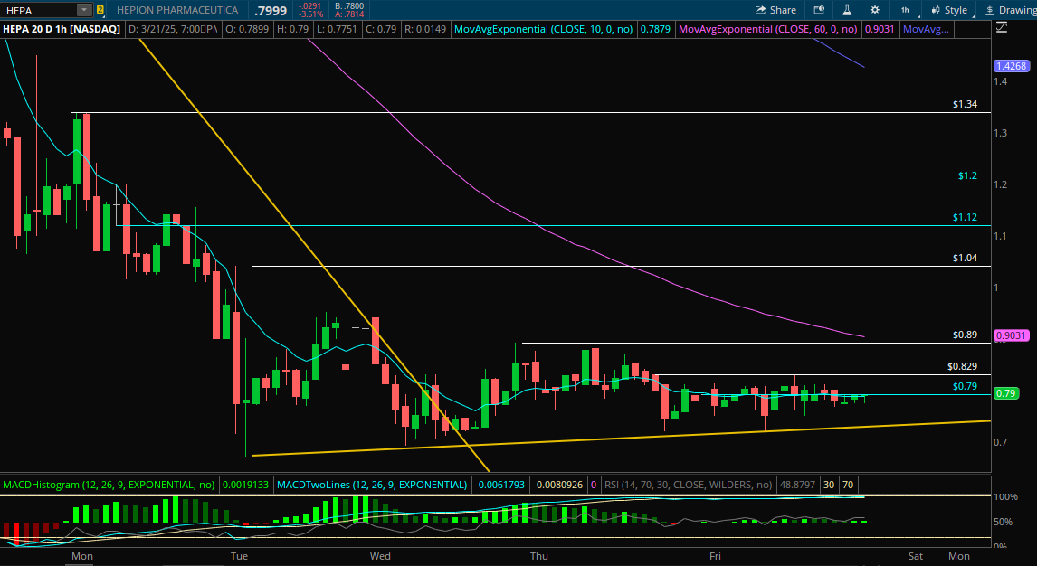Click the A: .7814 ask quote
This screenshot has width=1037, height=566.
(349, 14)
